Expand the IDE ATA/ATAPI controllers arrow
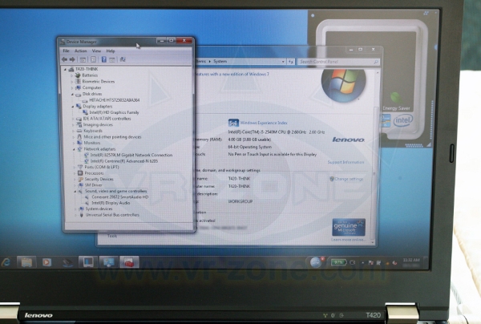 (73, 119)
